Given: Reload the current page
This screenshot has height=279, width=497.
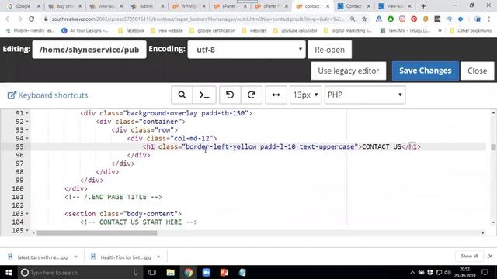Looking at the screenshot, I should (31, 19).
